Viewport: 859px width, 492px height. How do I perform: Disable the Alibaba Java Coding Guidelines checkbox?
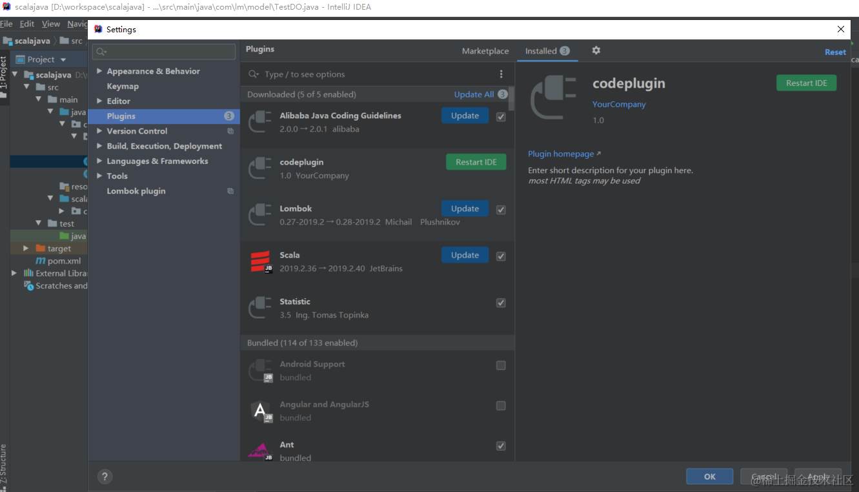(501, 117)
